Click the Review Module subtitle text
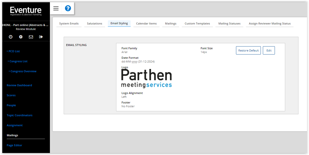 tap(26, 29)
